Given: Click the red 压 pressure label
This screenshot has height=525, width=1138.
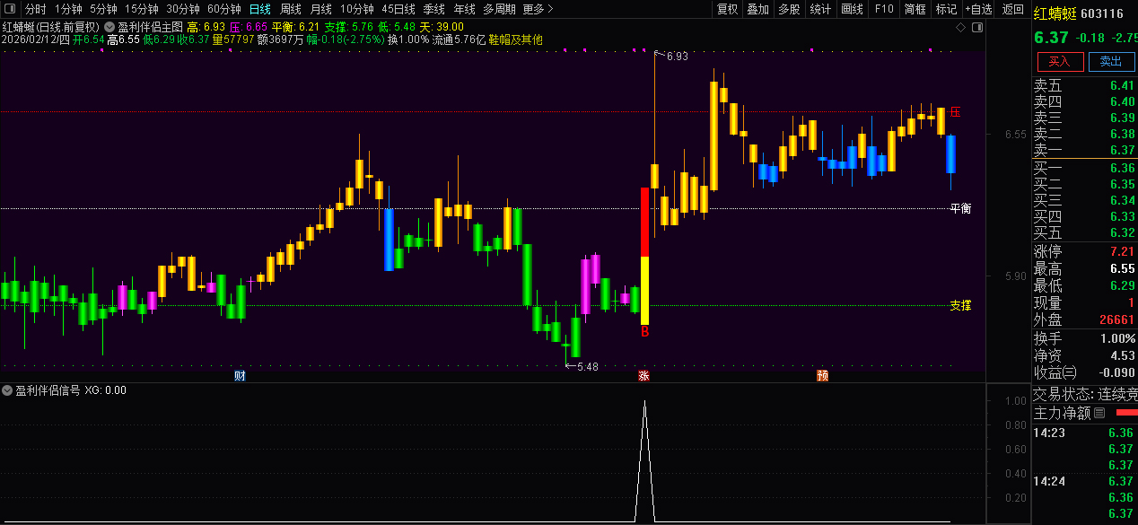Looking at the screenshot, I should pos(955,112).
